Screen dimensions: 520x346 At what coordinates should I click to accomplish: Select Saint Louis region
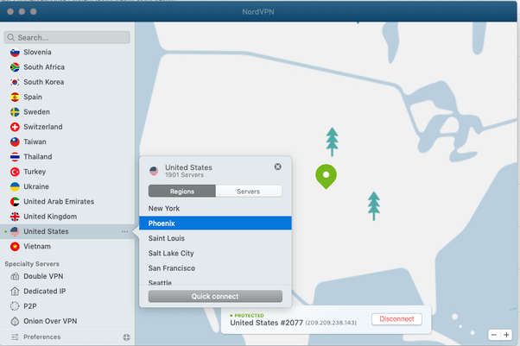[x=215, y=238]
